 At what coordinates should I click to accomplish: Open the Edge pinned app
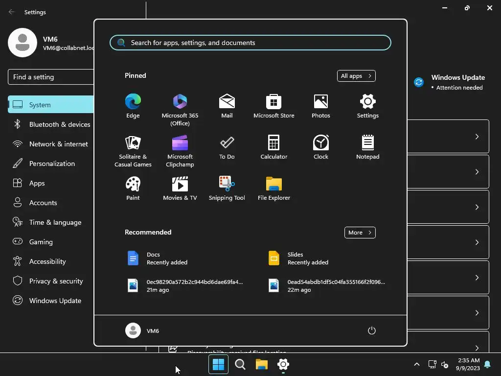[133, 106]
